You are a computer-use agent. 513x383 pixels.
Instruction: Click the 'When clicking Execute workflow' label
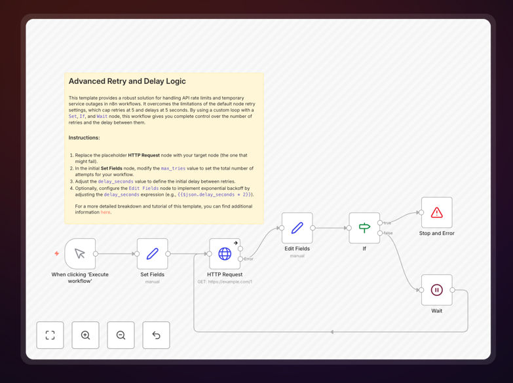click(x=80, y=278)
